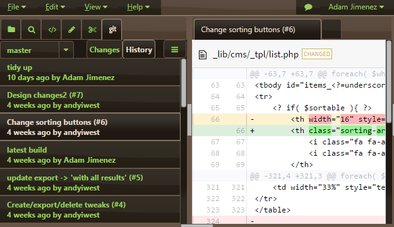Click the horizontal scrollbar thumb at the bottom
The width and height of the screenshot is (394, 227).
pos(197,226)
